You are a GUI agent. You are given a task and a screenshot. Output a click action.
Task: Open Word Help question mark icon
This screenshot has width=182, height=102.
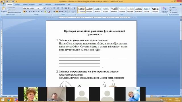click(x=181, y=5)
